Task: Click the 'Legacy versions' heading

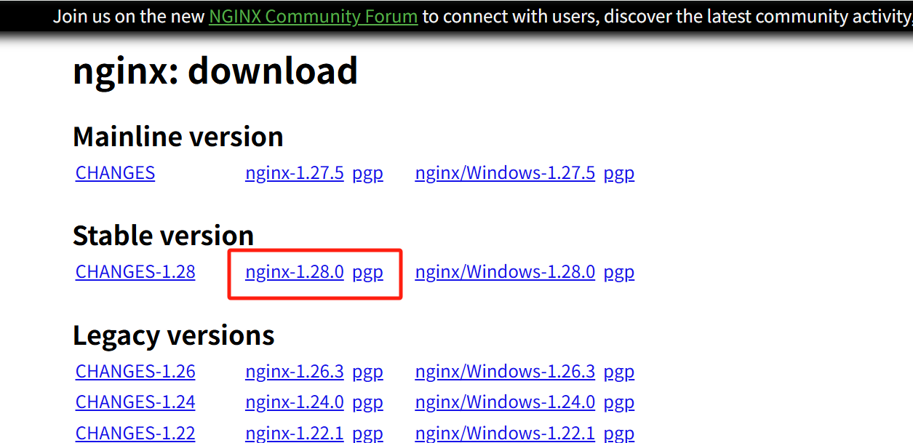Action: [x=174, y=335]
